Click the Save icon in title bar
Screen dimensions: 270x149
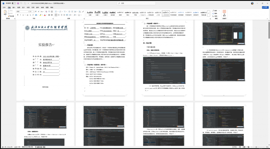18,3
